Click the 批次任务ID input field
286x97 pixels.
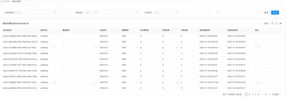(x=43, y=13)
